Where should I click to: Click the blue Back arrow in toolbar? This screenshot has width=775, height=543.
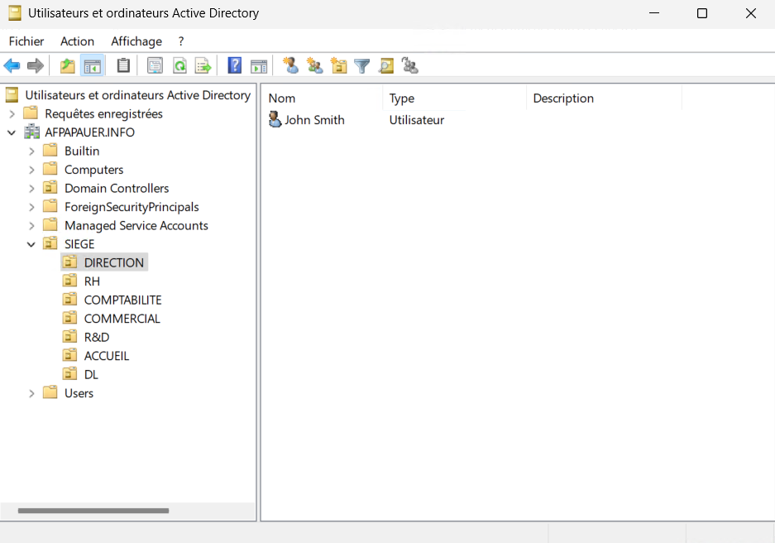(12, 66)
